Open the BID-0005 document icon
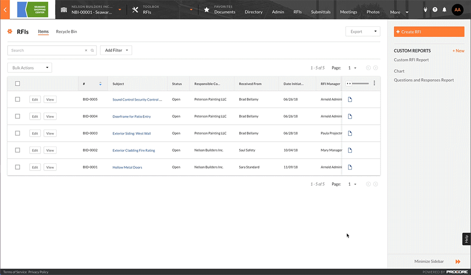Image resolution: width=471 pixels, height=275 pixels. (x=350, y=99)
